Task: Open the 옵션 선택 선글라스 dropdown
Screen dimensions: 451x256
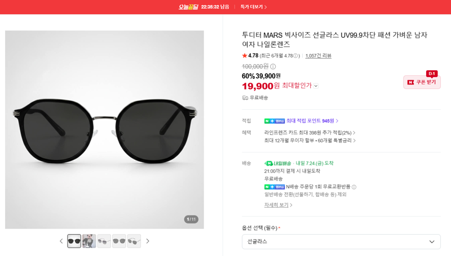Action: tap(341, 241)
